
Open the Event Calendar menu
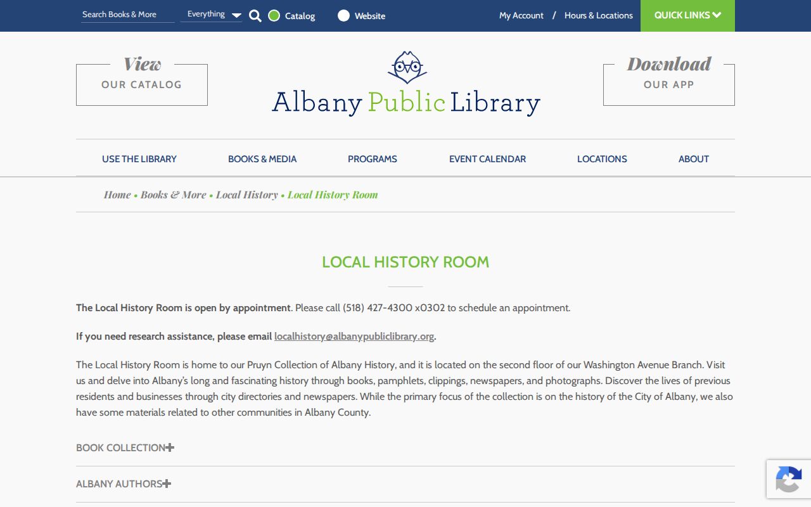pyautogui.click(x=487, y=159)
